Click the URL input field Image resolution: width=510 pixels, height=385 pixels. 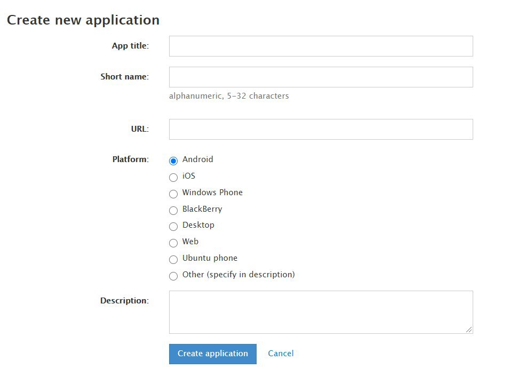pyautogui.click(x=321, y=130)
